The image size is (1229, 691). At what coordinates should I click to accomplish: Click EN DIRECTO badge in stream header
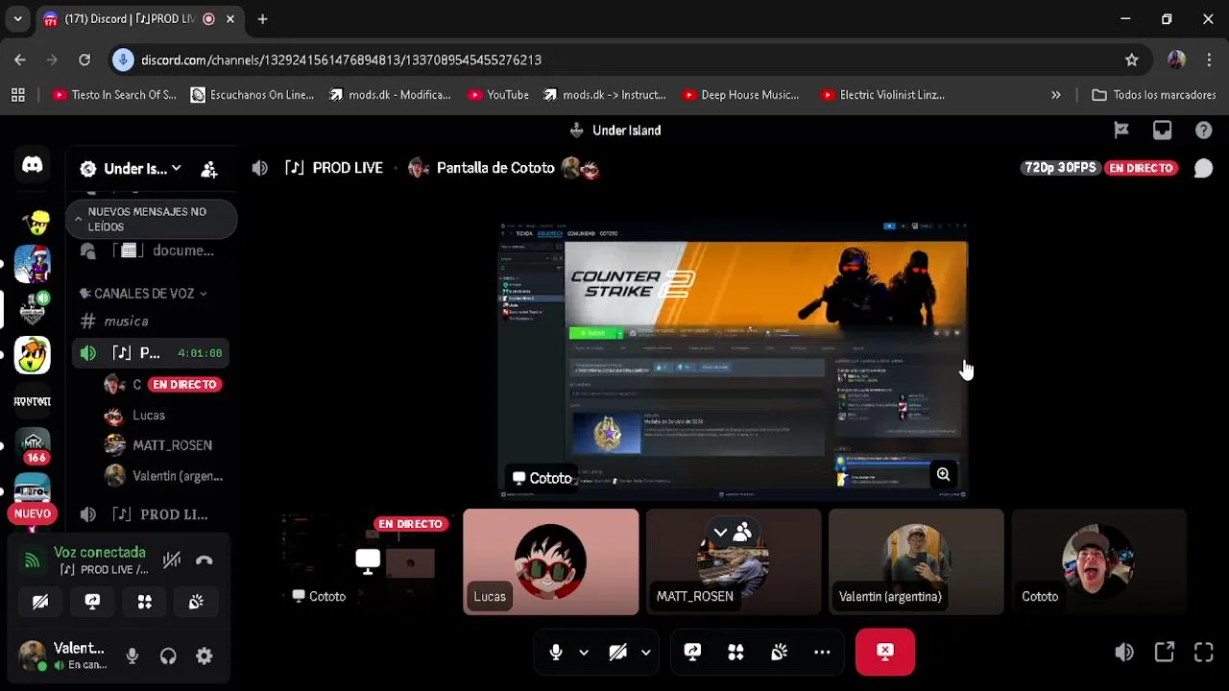[1141, 168]
